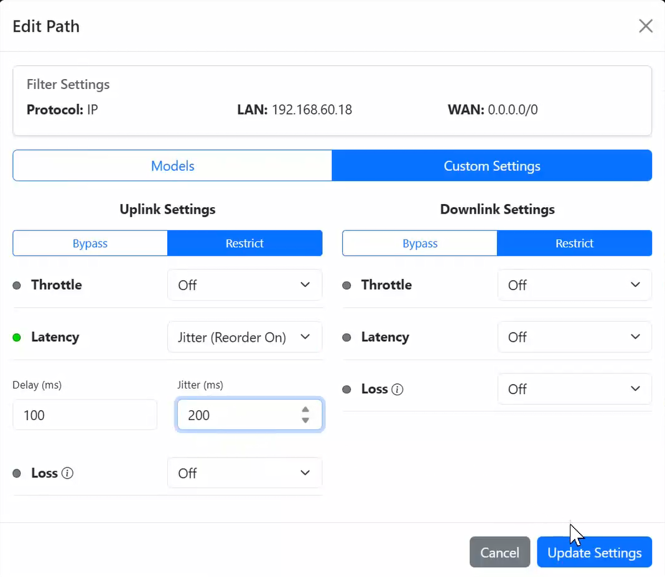This screenshot has width=665, height=577.
Task: Click the status dot beside downlink Throttle
Action: tap(346, 285)
